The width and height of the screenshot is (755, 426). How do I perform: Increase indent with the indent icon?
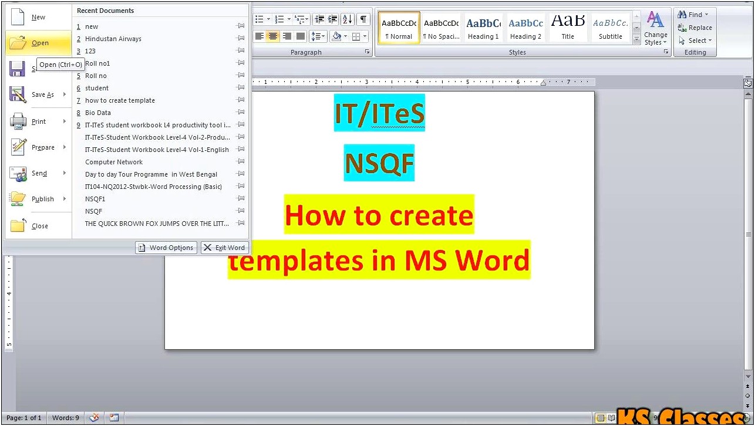(x=332, y=19)
